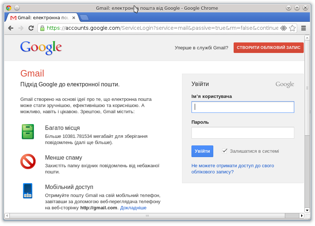Click the Forward navigation arrow
The width and height of the screenshot is (315, 226).
21,28
